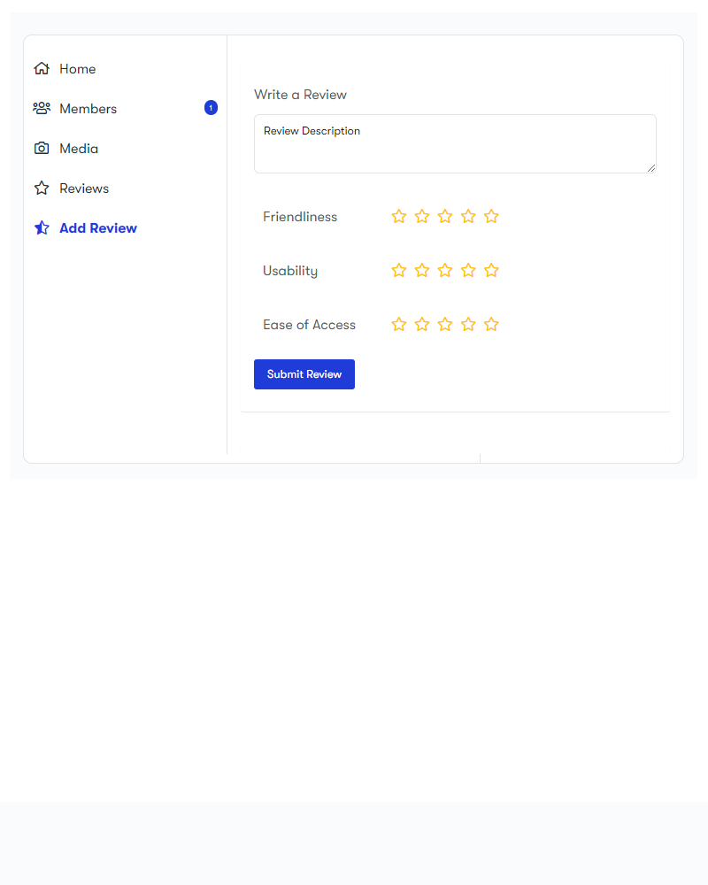This screenshot has width=708, height=885.
Task: Click the Add Review half-star icon
Action: click(42, 228)
